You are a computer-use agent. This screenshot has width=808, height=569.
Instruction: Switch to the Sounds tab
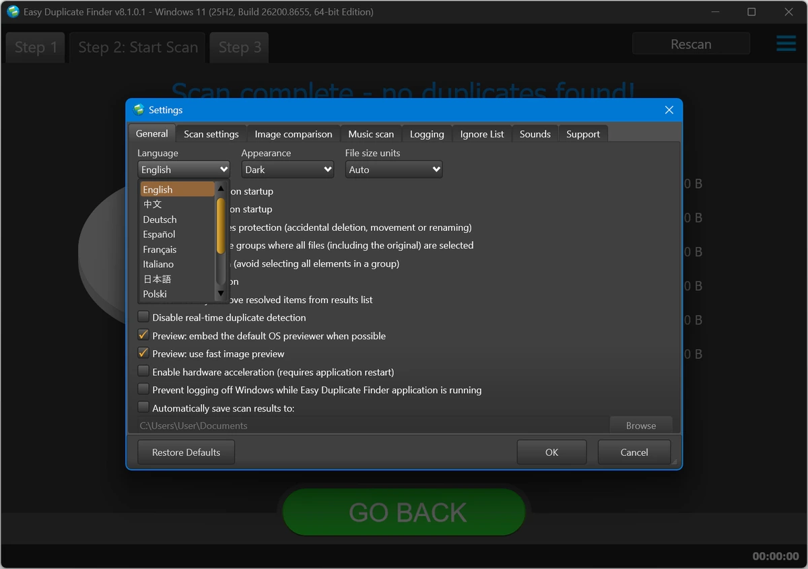(x=535, y=134)
